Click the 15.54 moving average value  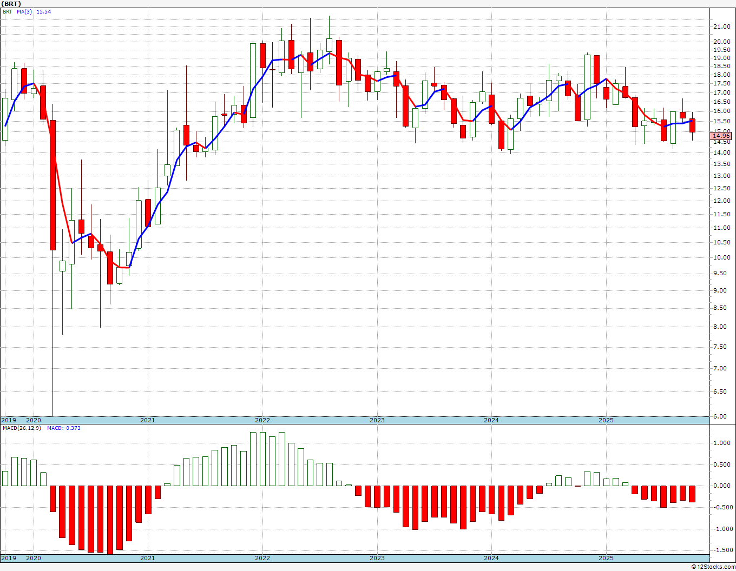[x=43, y=11]
